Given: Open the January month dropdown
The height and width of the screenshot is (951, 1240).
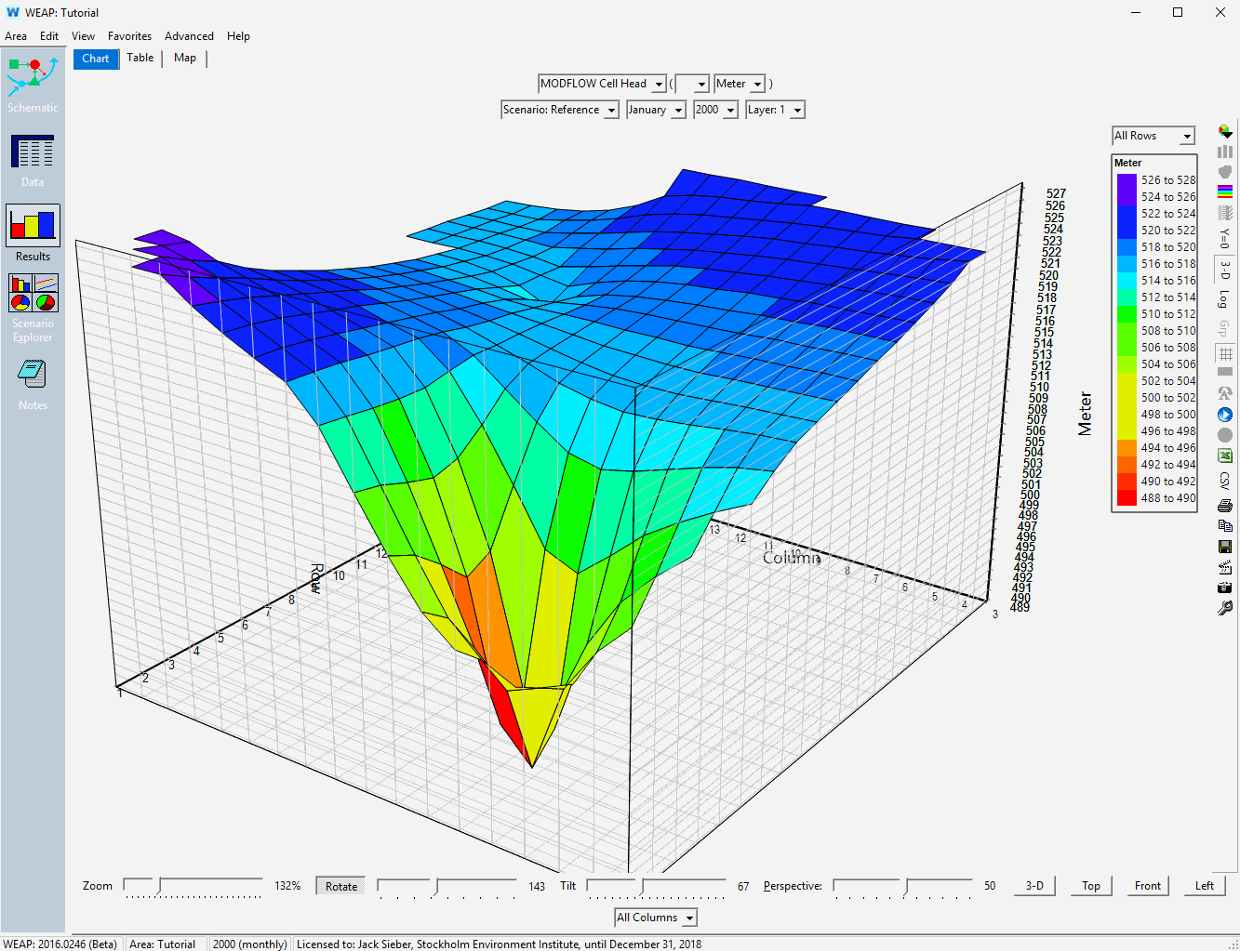Looking at the screenshot, I should pyautogui.click(x=656, y=110).
